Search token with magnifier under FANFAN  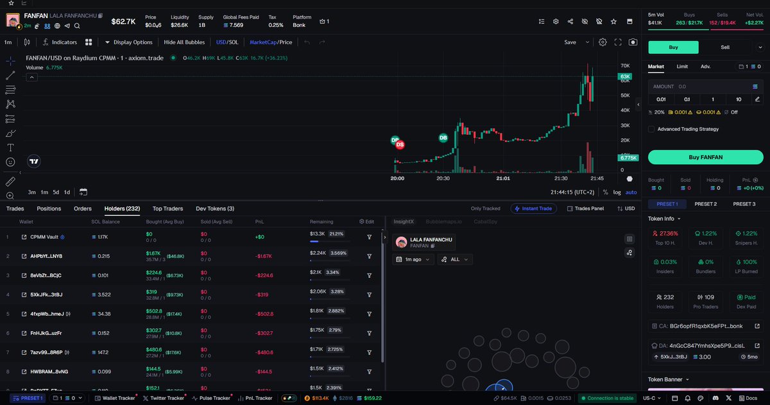(77, 26)
